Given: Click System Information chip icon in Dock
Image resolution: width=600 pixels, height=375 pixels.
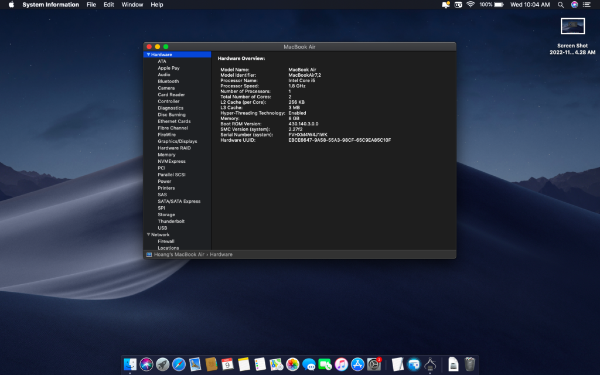Looking at the screenshot, I should 430,364.
